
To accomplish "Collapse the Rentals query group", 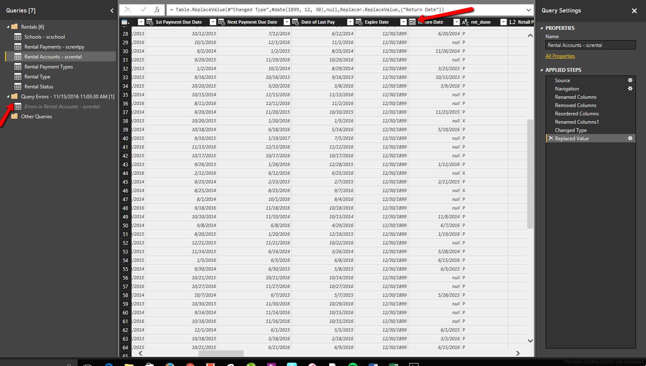I will tap(8, 27).
